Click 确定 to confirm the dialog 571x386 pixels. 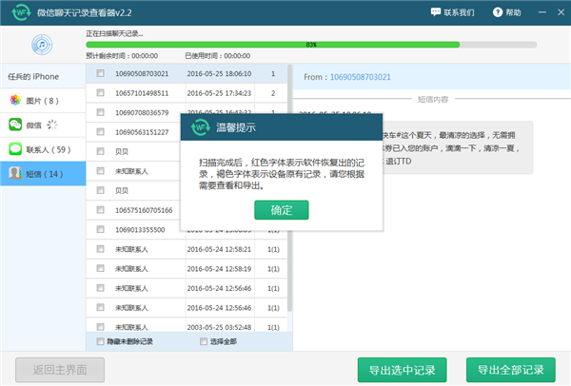pos(282,210)
